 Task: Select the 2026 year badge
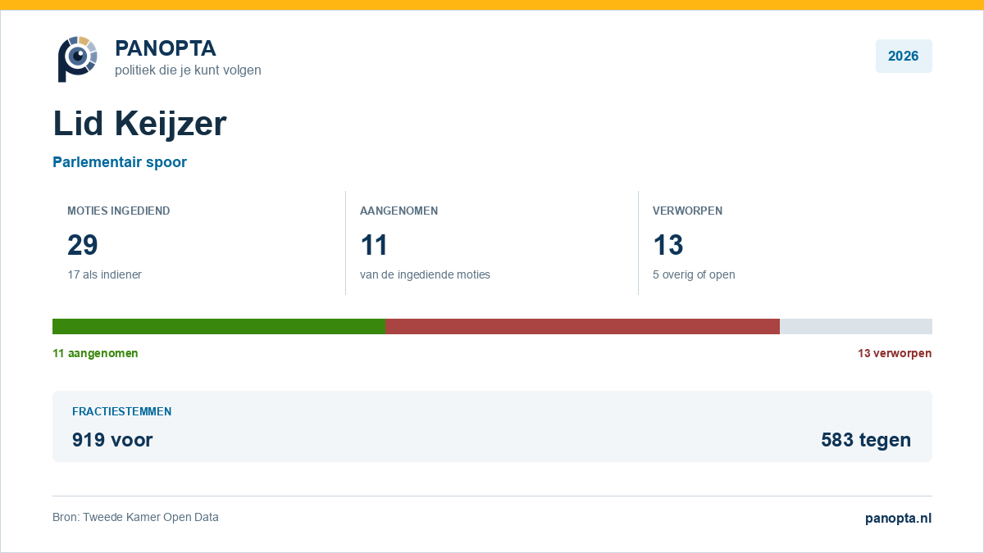(x=904, y=56)
